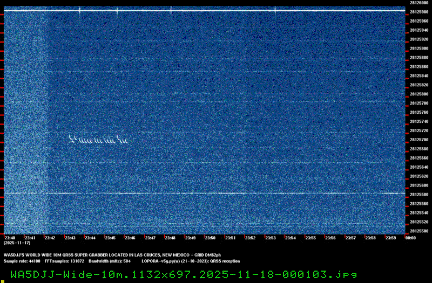This screenshot has height=283, width=432.
Task: Click the 23:43 time axis label
Action: (x=70, y=238)
